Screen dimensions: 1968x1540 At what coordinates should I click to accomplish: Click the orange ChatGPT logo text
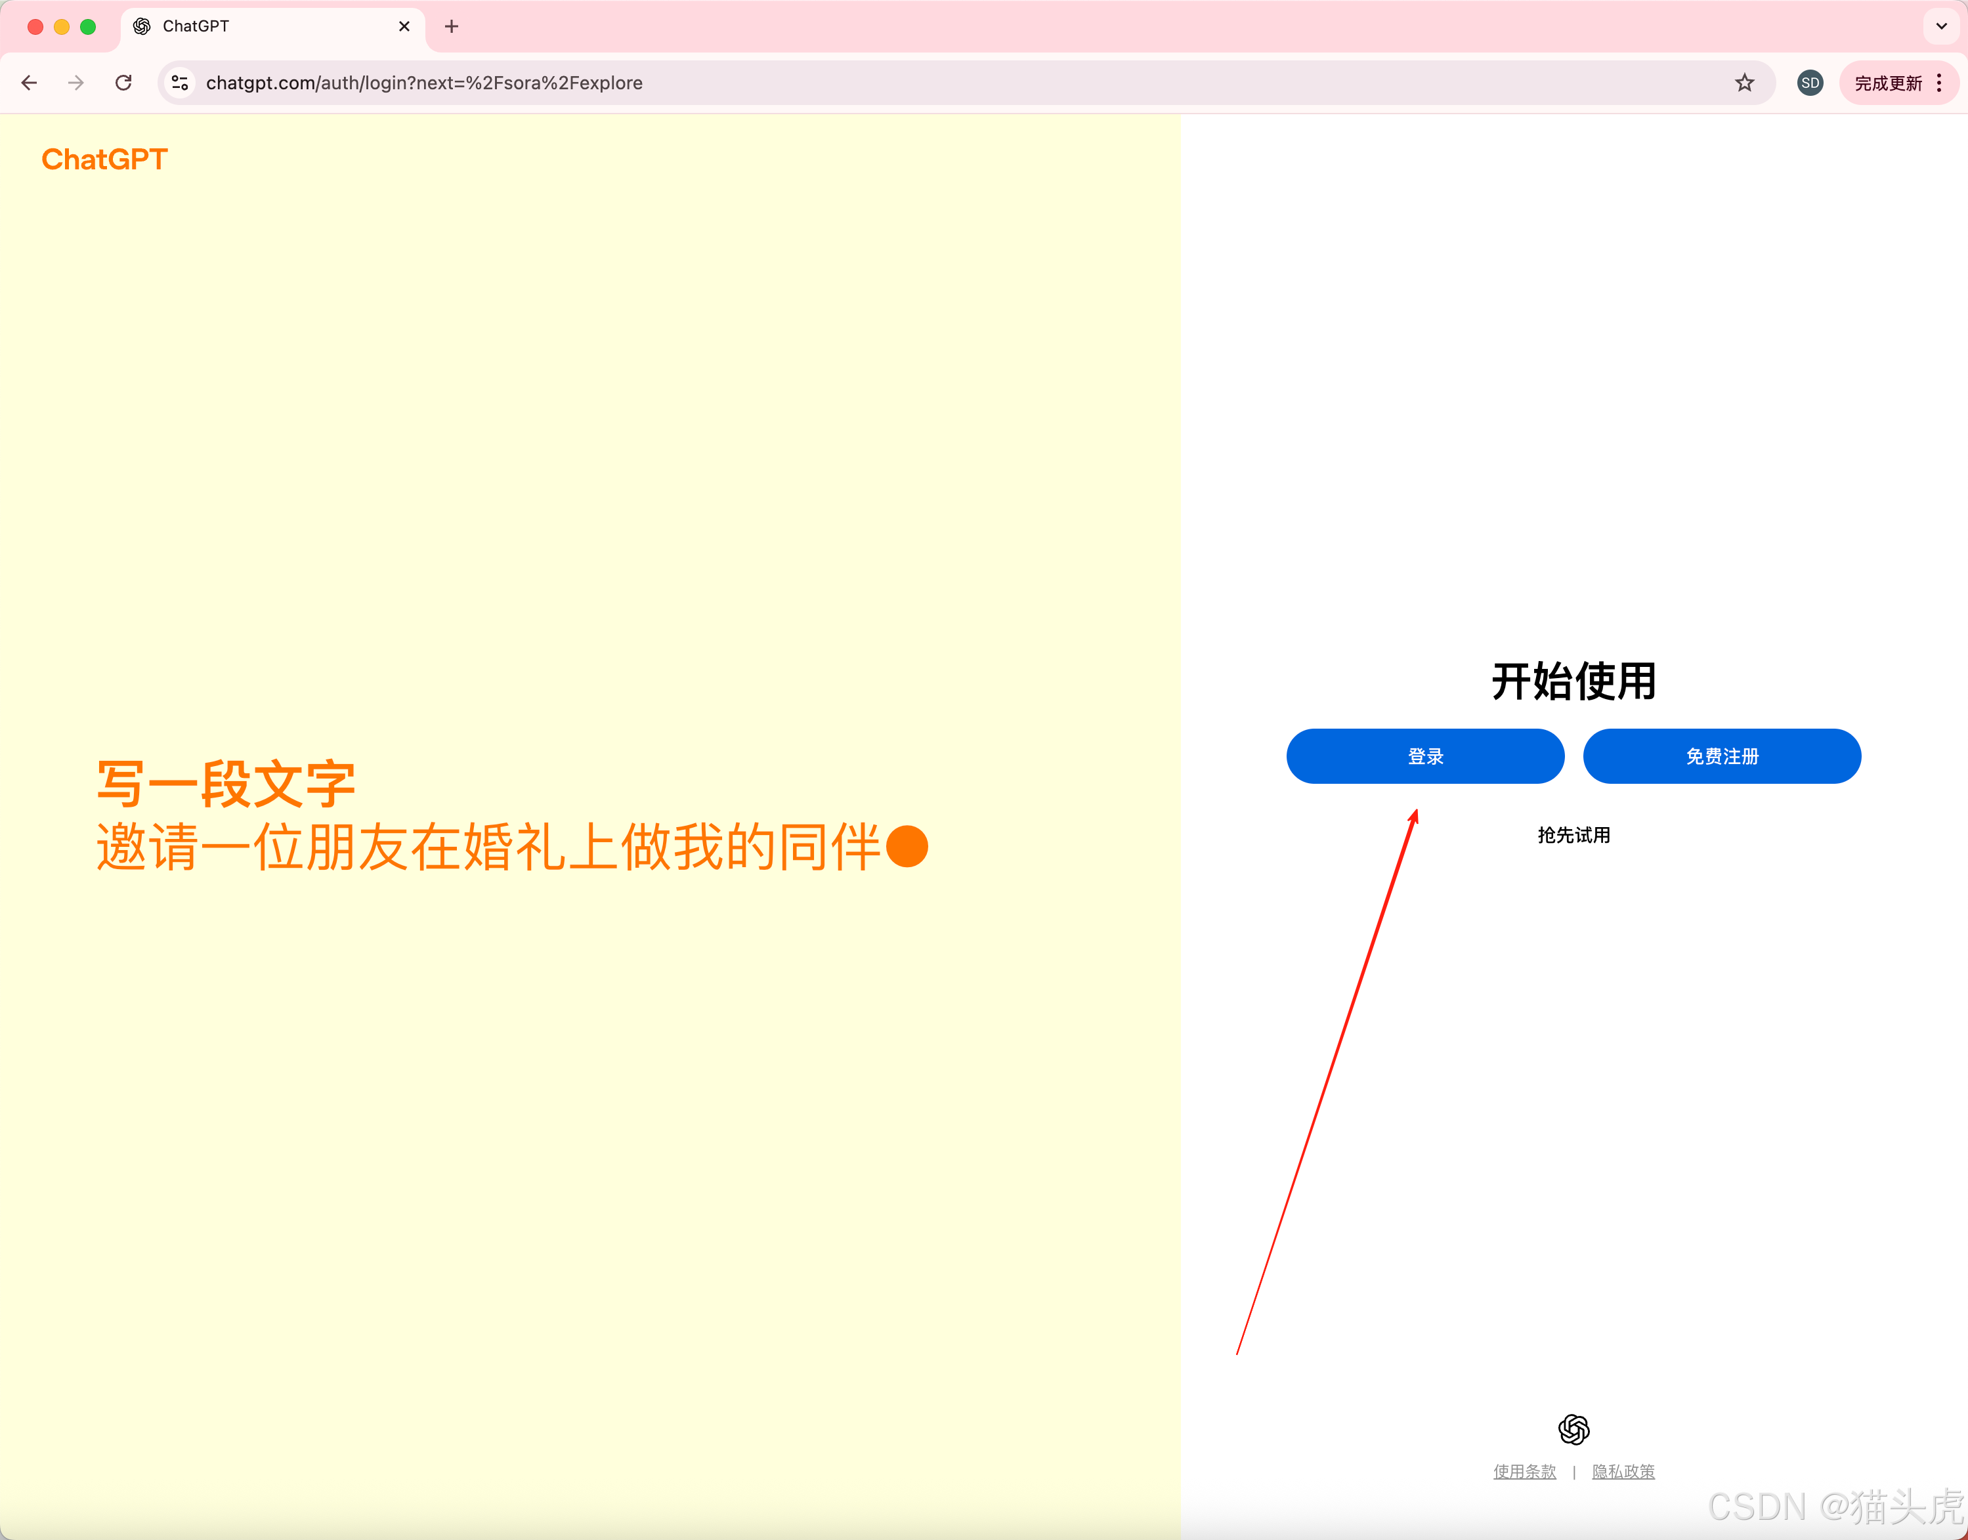click(x=104, y=160)
